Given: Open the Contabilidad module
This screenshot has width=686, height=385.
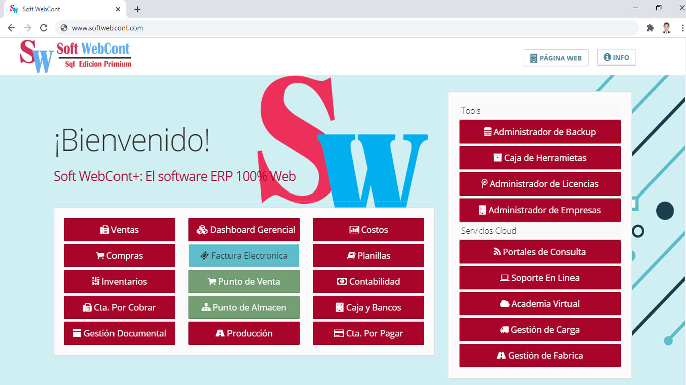Looking at the screenshot, I should (369, 282).
